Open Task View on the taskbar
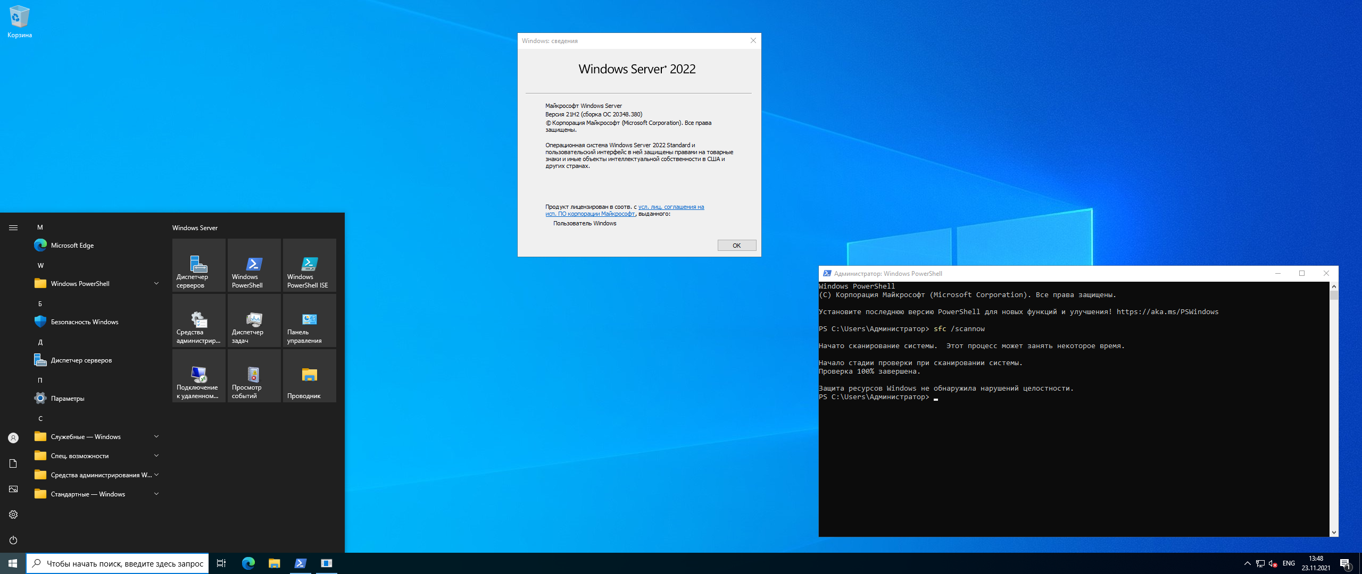The width and height of the screenshot is (1362, 574). click(x=221, y=563)
